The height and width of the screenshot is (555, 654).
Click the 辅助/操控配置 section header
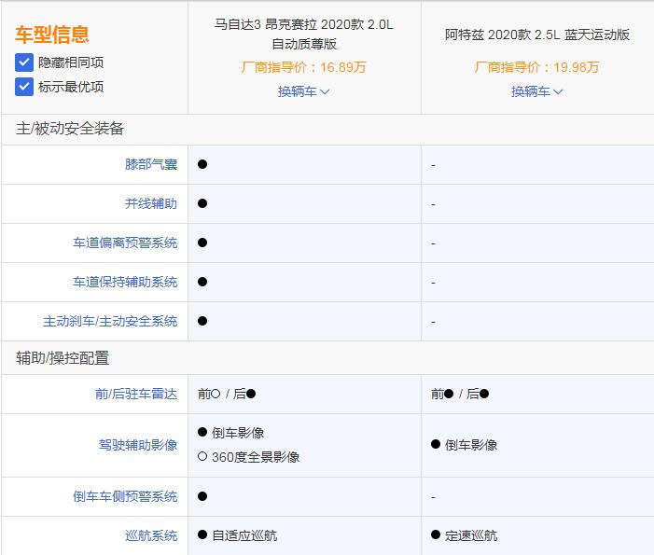[x=63, y=358]
